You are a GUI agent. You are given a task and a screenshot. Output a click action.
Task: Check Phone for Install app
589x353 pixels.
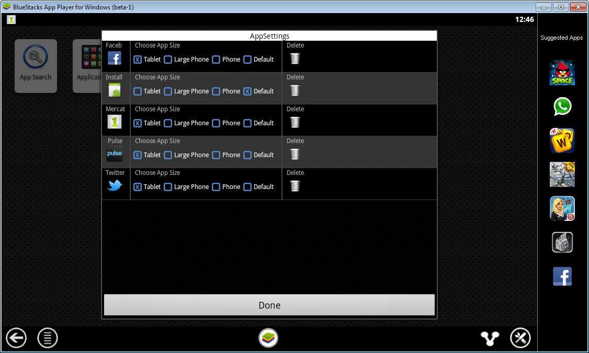point(216,91)
